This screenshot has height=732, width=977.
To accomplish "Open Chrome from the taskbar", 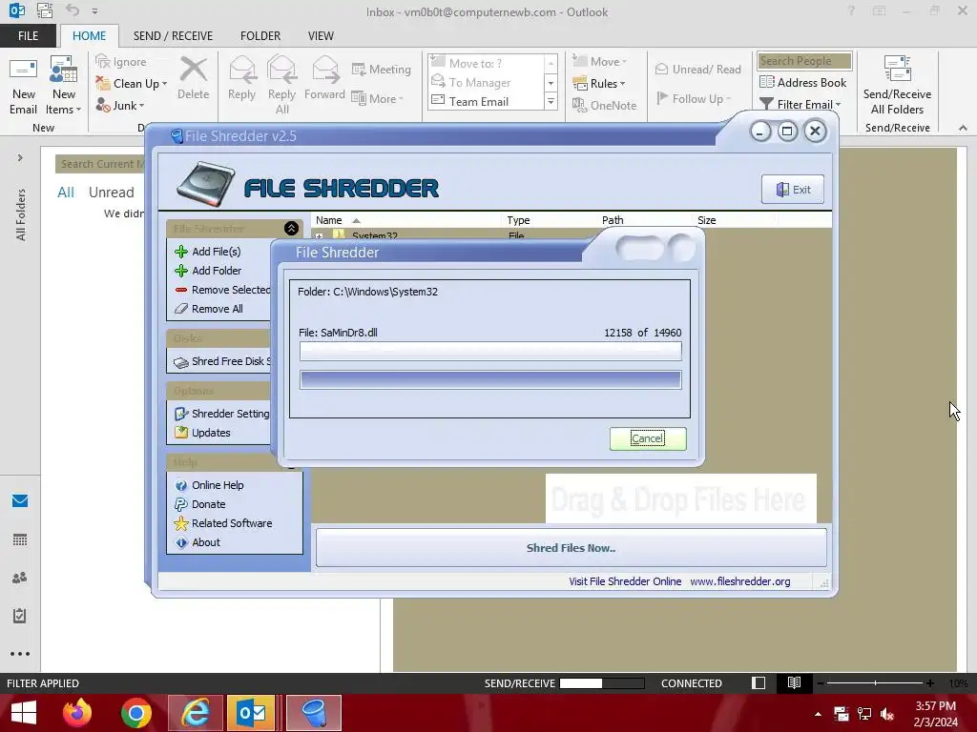I will pyautogui.click(x=135, y=713).
